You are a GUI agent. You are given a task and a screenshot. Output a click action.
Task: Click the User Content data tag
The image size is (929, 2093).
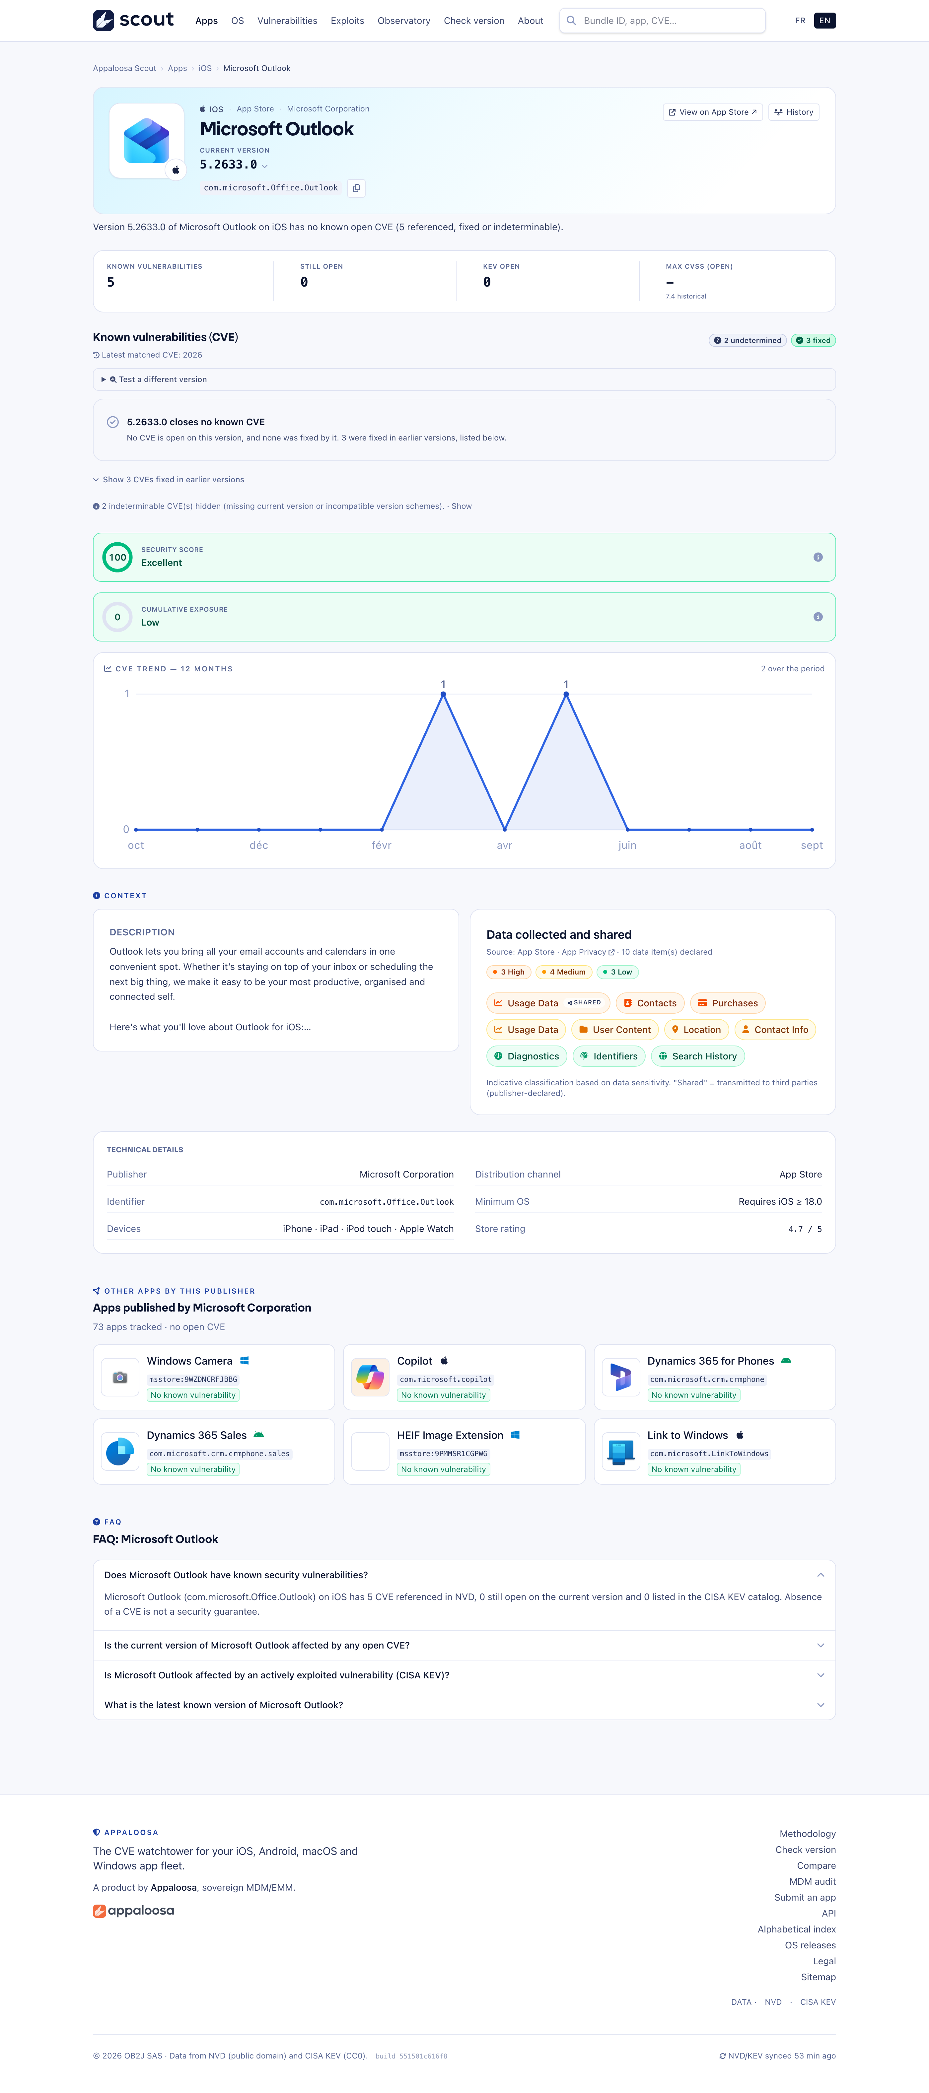(615, 1030)
